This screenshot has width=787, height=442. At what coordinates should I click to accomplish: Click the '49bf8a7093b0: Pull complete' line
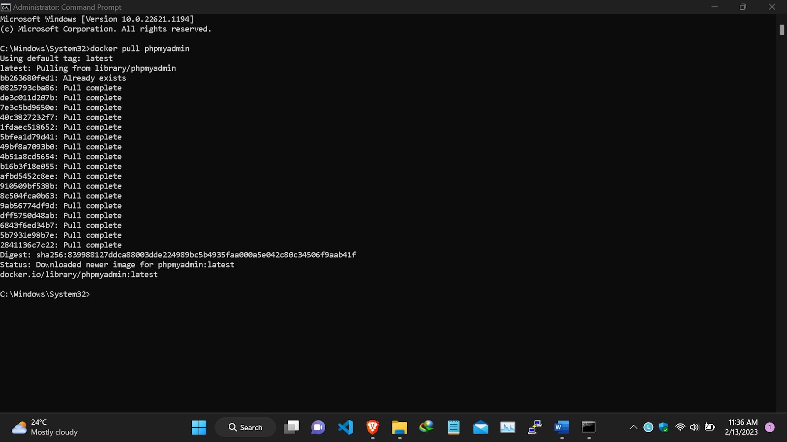click(x=61, y=147)
